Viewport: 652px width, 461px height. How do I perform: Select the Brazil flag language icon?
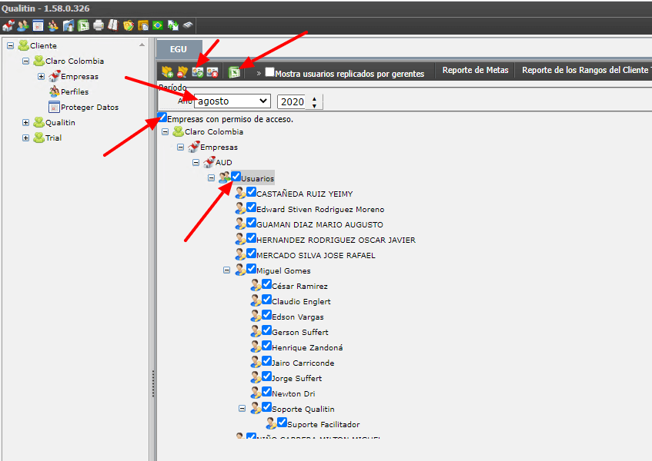[158, 25]
